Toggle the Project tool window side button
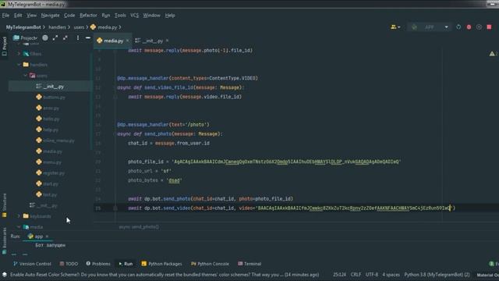Viewport: 499px width, 281px height. 4,46
